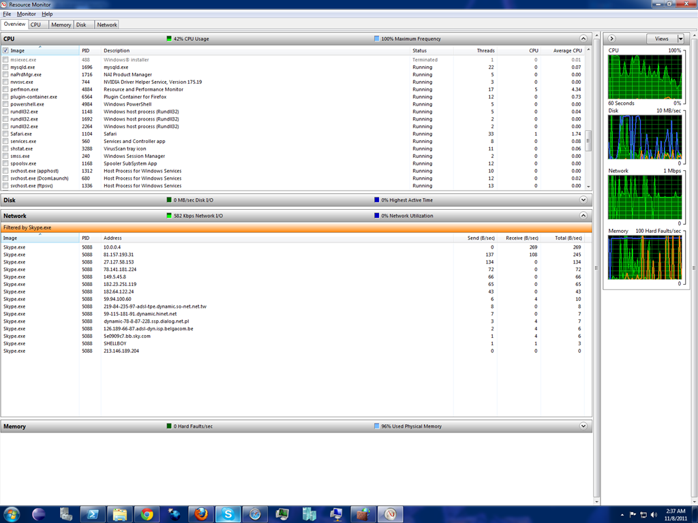Open Action Center flag tray icon
This screenshot has width=698, height=523.
point(633,515)
